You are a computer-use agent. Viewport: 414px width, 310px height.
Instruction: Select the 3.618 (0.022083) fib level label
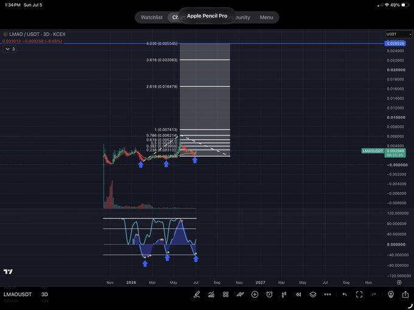(162, 60)
